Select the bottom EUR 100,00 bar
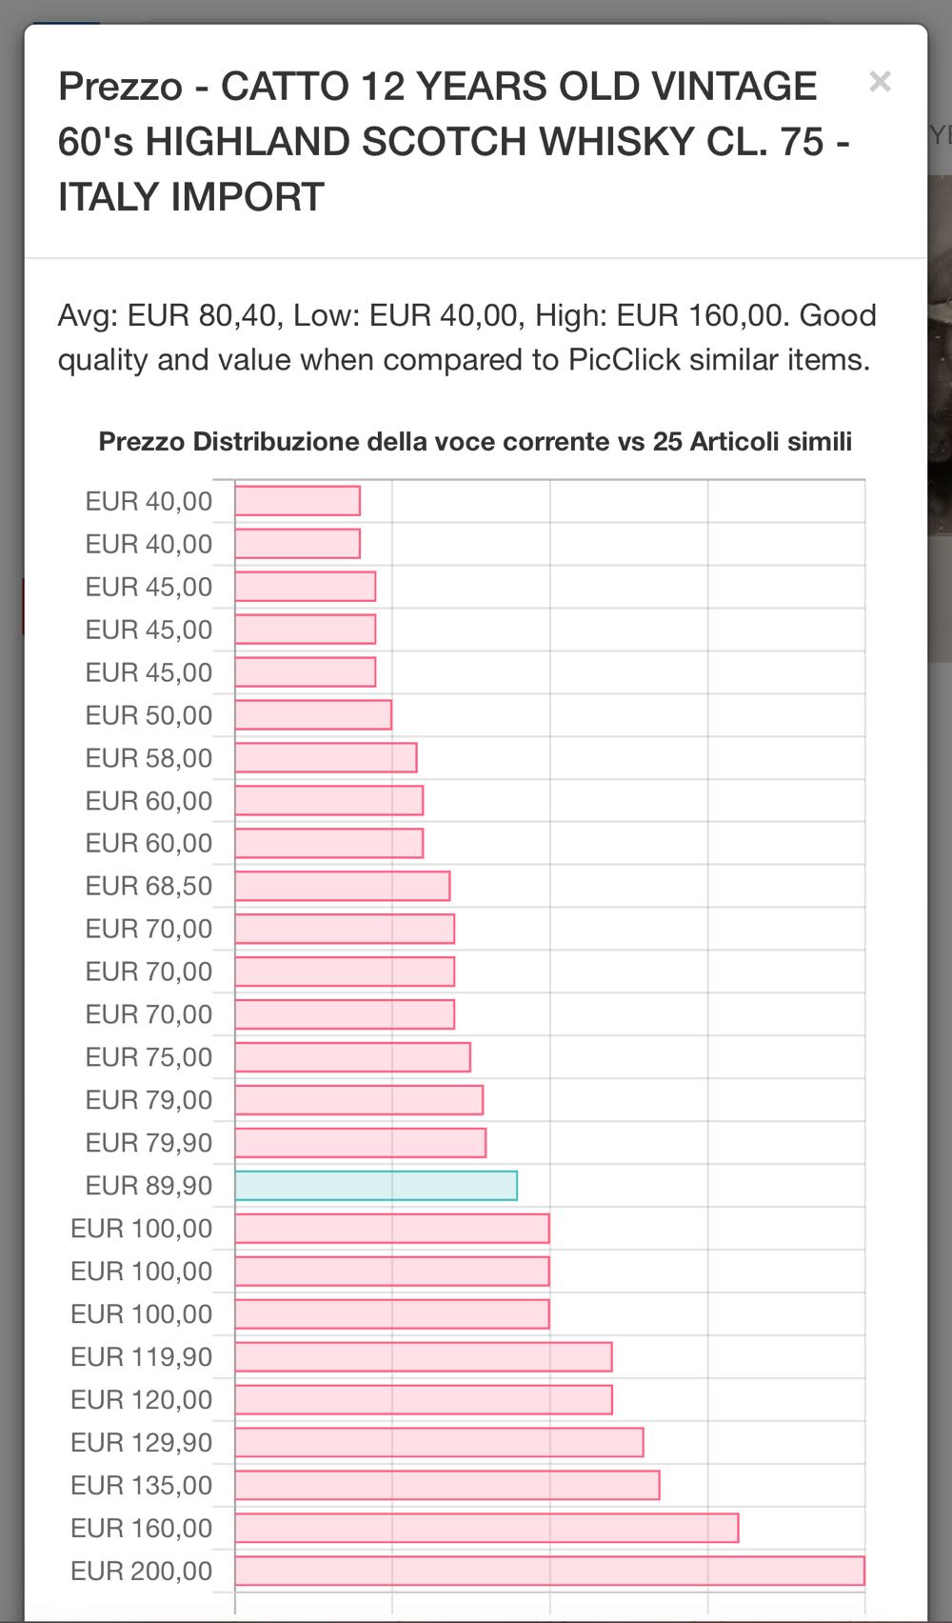Screen dimensions: 952x1623 pyautogui.click(x=392, y=1314)
